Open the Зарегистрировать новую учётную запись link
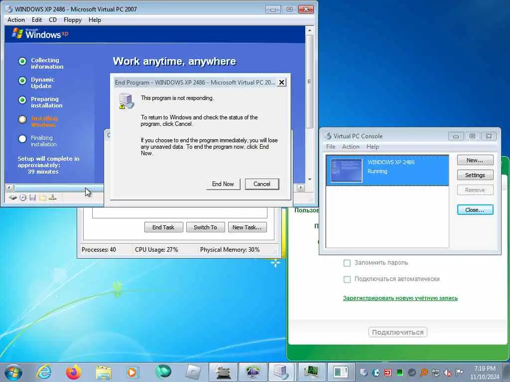510x382 pixels. tap(400, 298)
